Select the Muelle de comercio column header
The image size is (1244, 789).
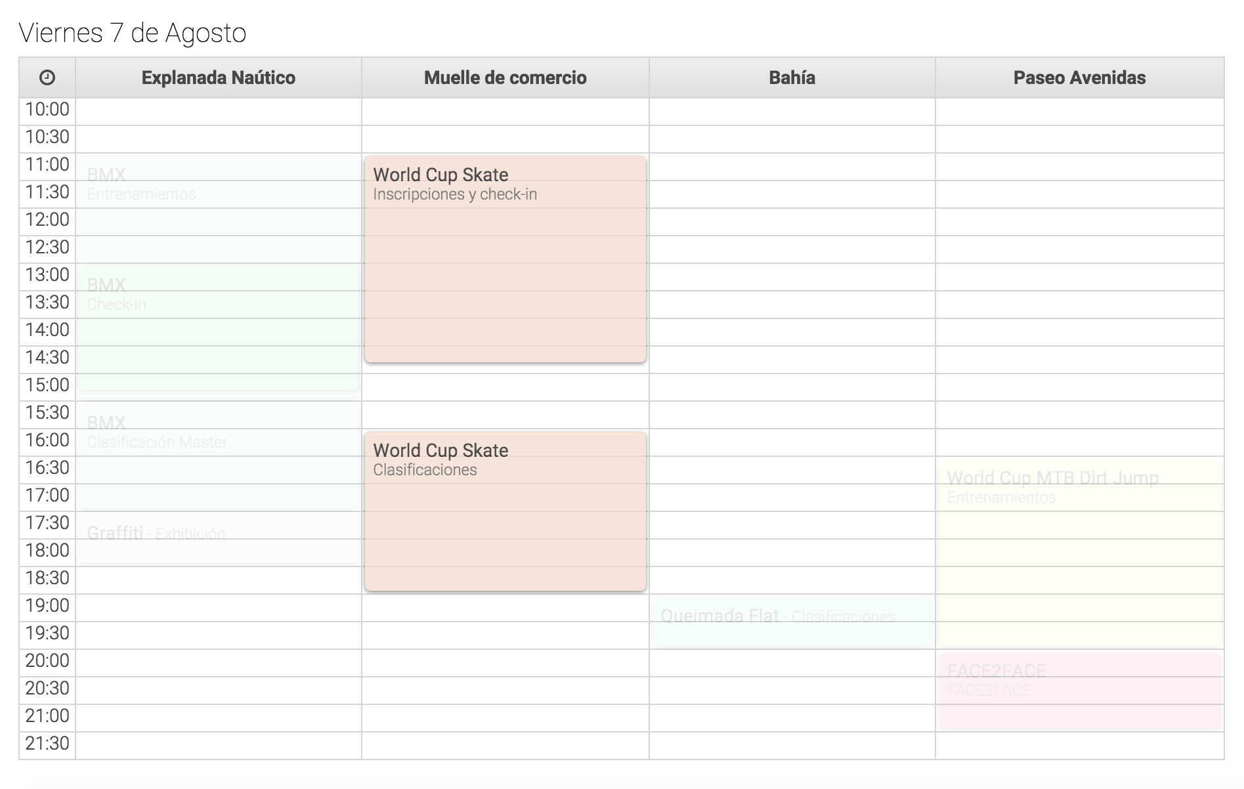click(505, 77)
